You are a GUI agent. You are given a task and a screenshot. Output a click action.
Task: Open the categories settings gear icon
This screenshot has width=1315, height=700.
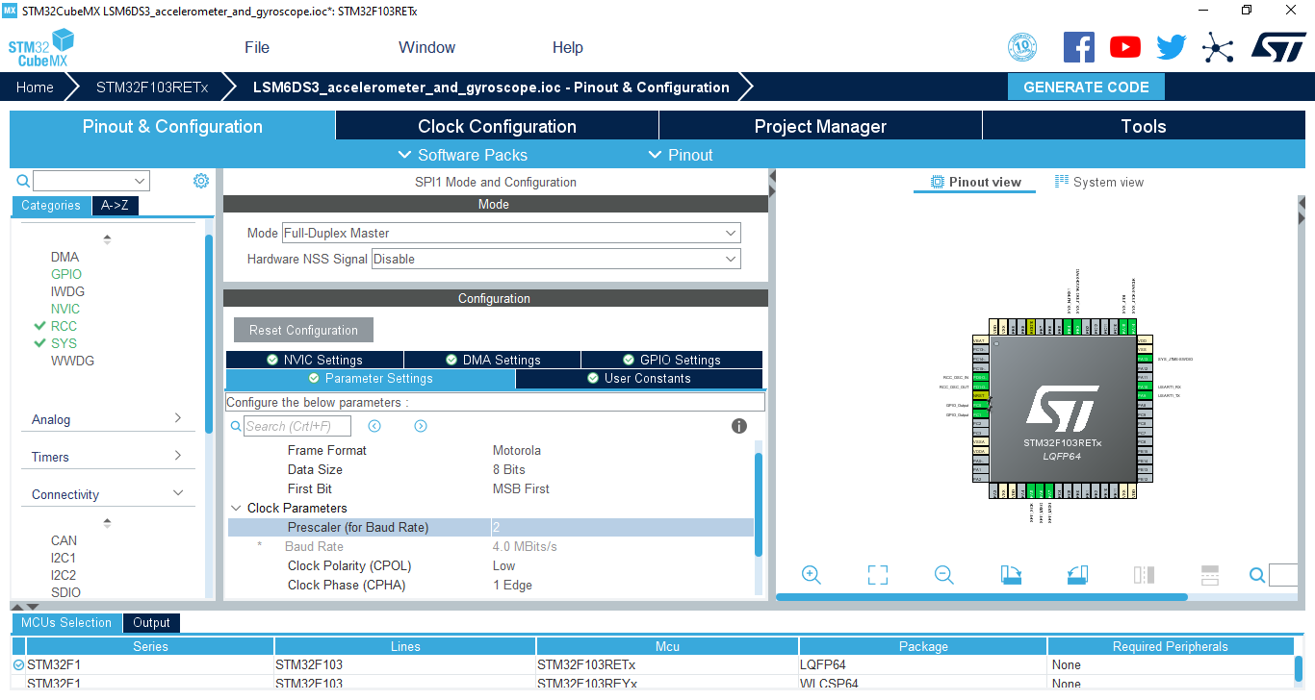(201, 181)
